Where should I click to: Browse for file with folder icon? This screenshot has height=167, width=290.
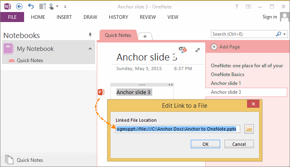[249, 129]
